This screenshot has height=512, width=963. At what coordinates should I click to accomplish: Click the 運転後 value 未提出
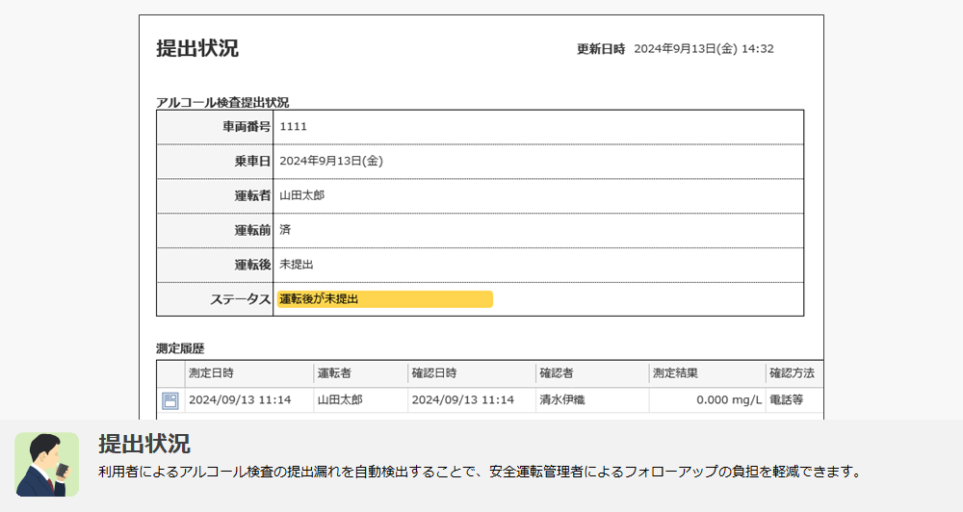point(297,265)
